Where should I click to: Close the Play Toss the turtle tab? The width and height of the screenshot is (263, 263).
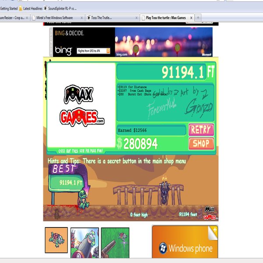click(191, 18)
